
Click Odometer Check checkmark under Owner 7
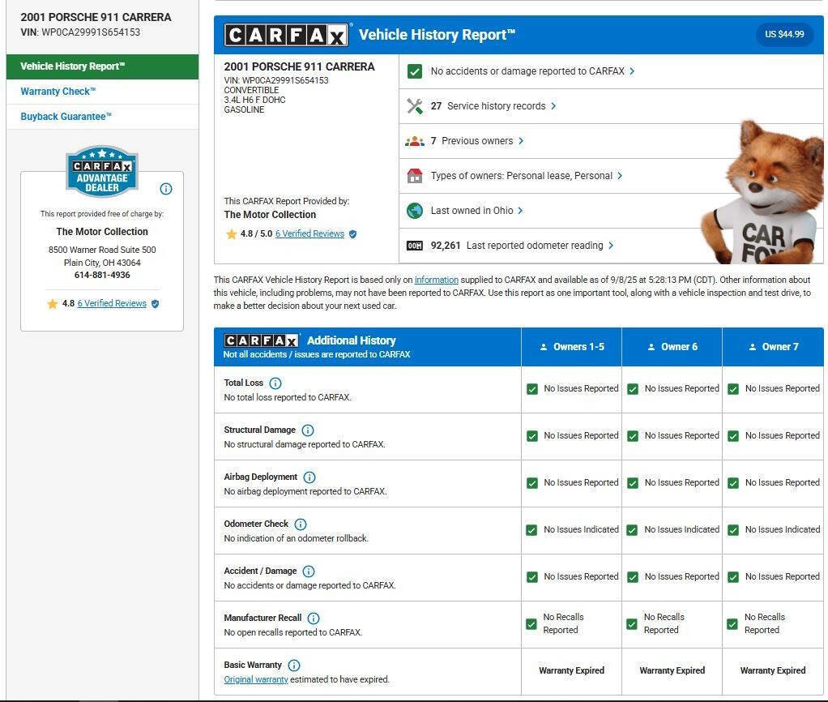point(733,530)
